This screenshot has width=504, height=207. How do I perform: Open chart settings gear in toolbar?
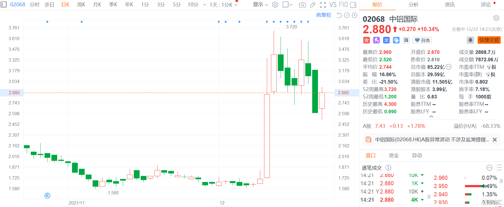click(275, 5)
